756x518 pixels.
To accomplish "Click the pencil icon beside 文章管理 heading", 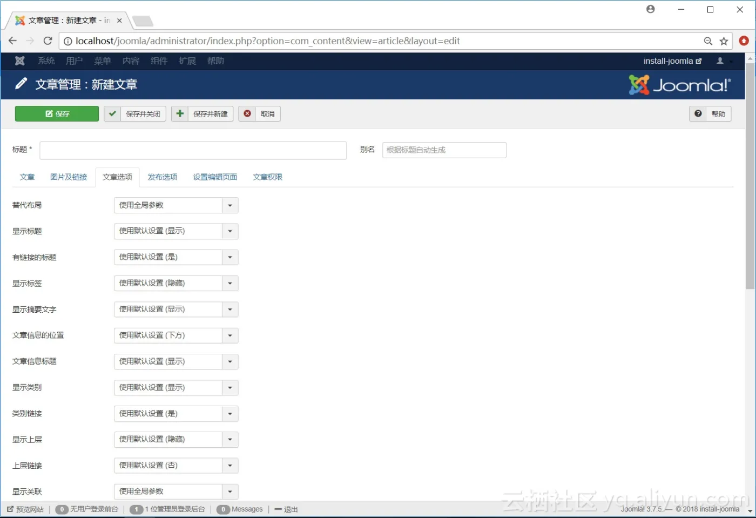I will [21, 84].
